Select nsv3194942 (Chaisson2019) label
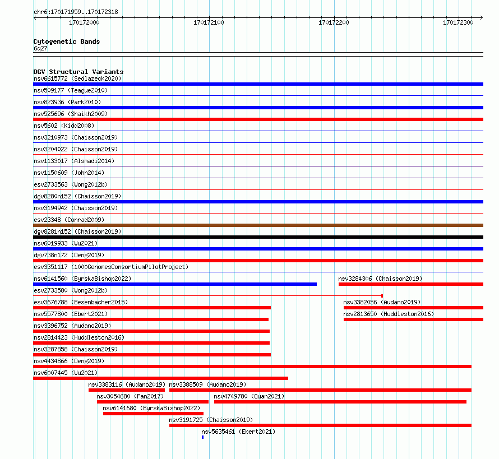 tap(76, 208)
